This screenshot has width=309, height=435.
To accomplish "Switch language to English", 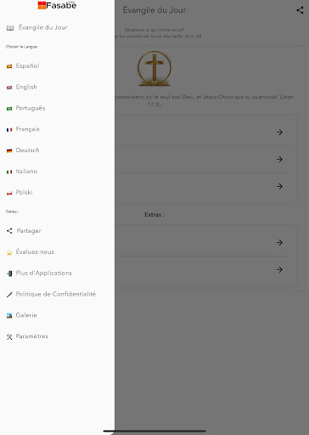I will pos(26,87).
